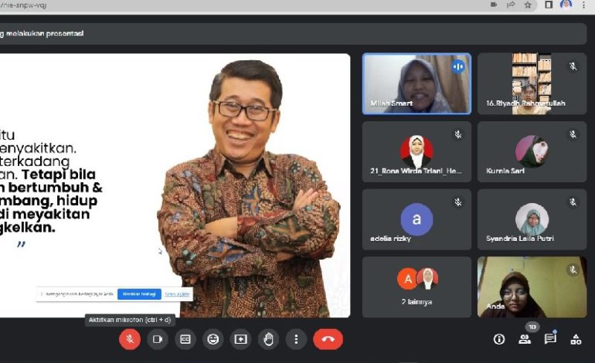
Task: Select the 21_Rona Wirda Triani tile
Action: (x=416, y=151)
